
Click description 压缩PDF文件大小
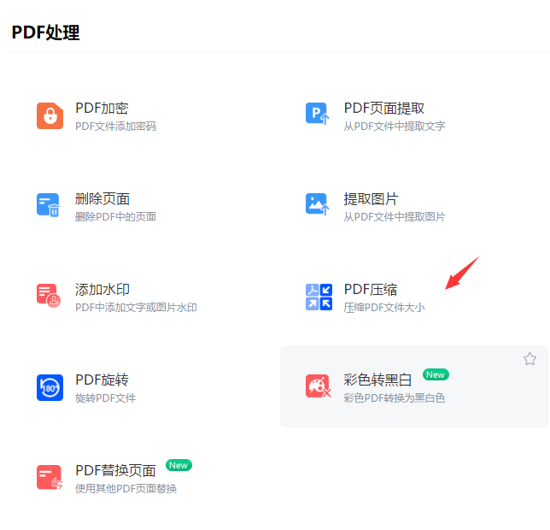[x=384, y=307]
